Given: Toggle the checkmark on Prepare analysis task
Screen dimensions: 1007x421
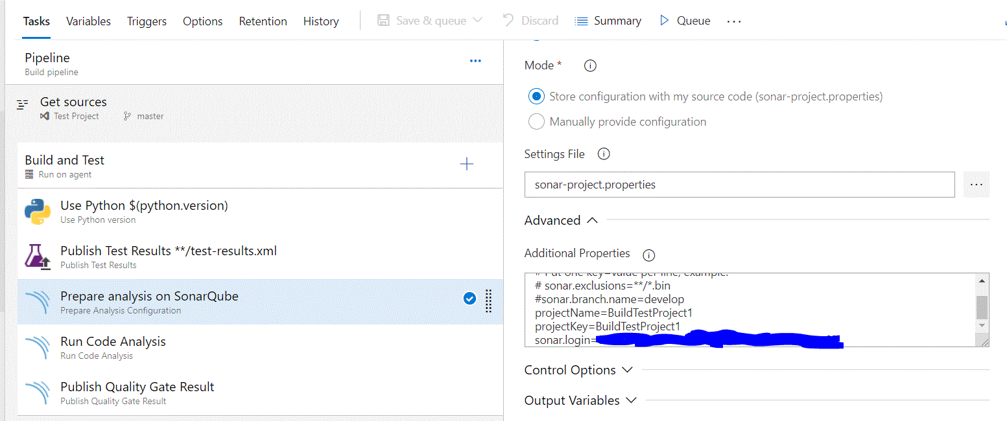Looking at the screenshot, I should click(x=470, y=299).
